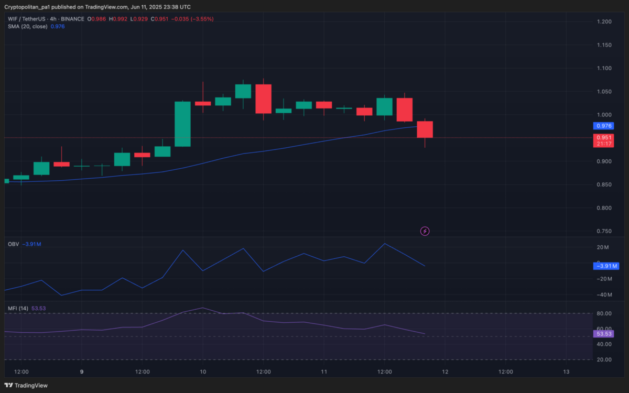Click the 21:17 candle countdown timer
629x393 pixels.
[x=603, y=144]
